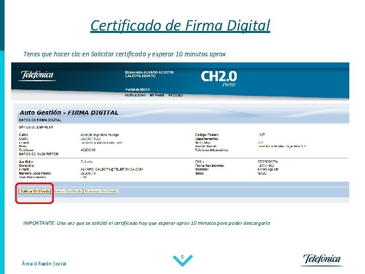Click the DATOS DE FIRMA DIGITAL label

click(40, 120)
